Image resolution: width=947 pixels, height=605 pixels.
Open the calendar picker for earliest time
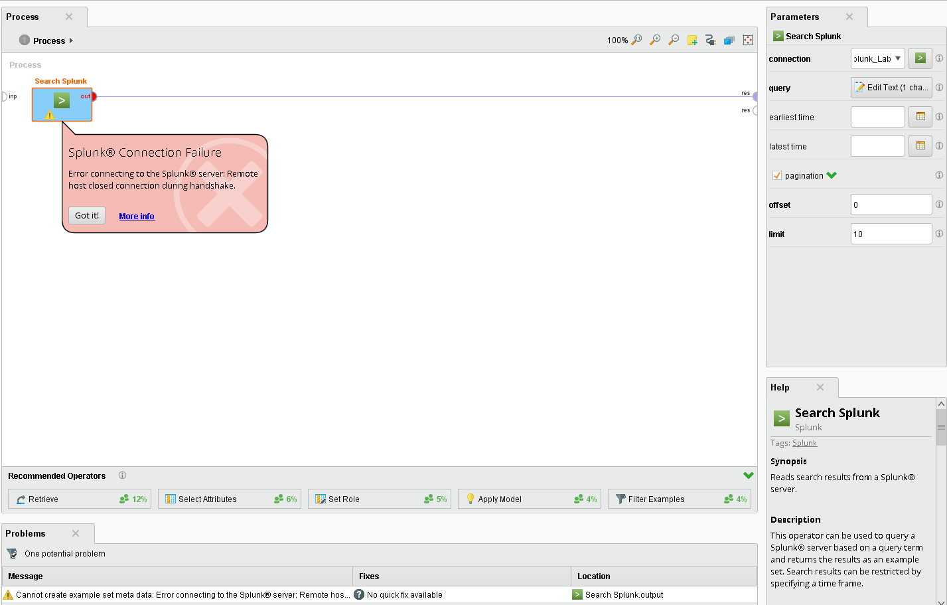920,116
